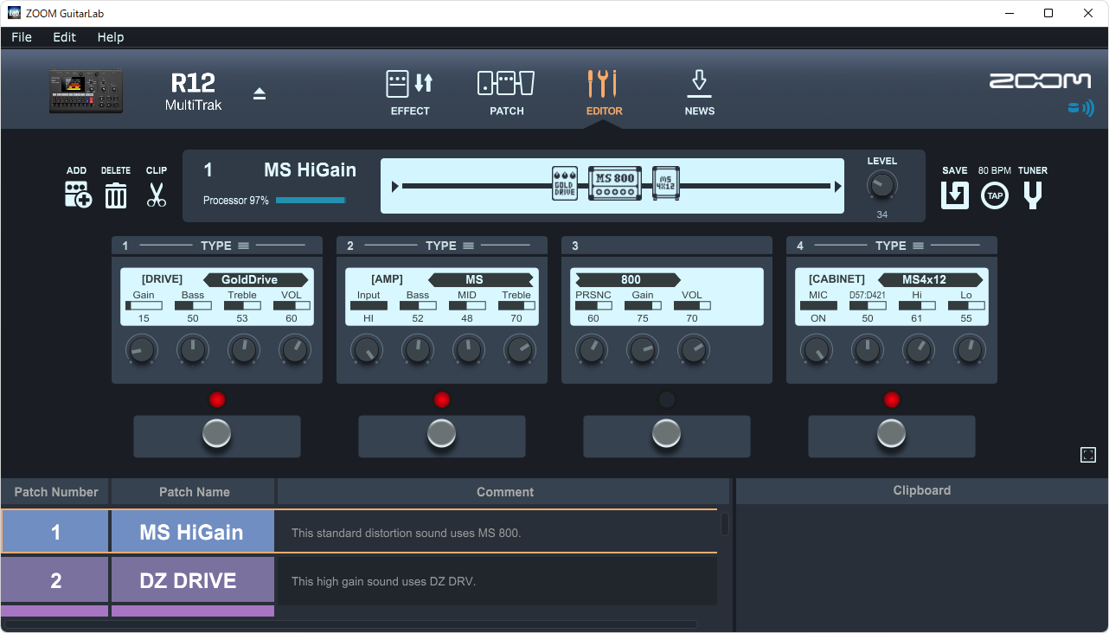This screenshot has width=1109, height=633.
Task: Toggle slot 4 cabinet footswitch
Action: (x=892, y=434)
